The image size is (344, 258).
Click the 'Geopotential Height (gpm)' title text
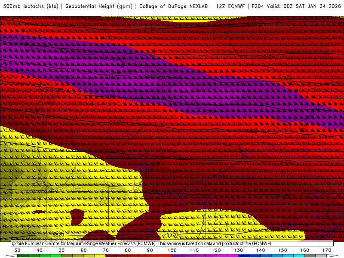click(x=99, y=6)
